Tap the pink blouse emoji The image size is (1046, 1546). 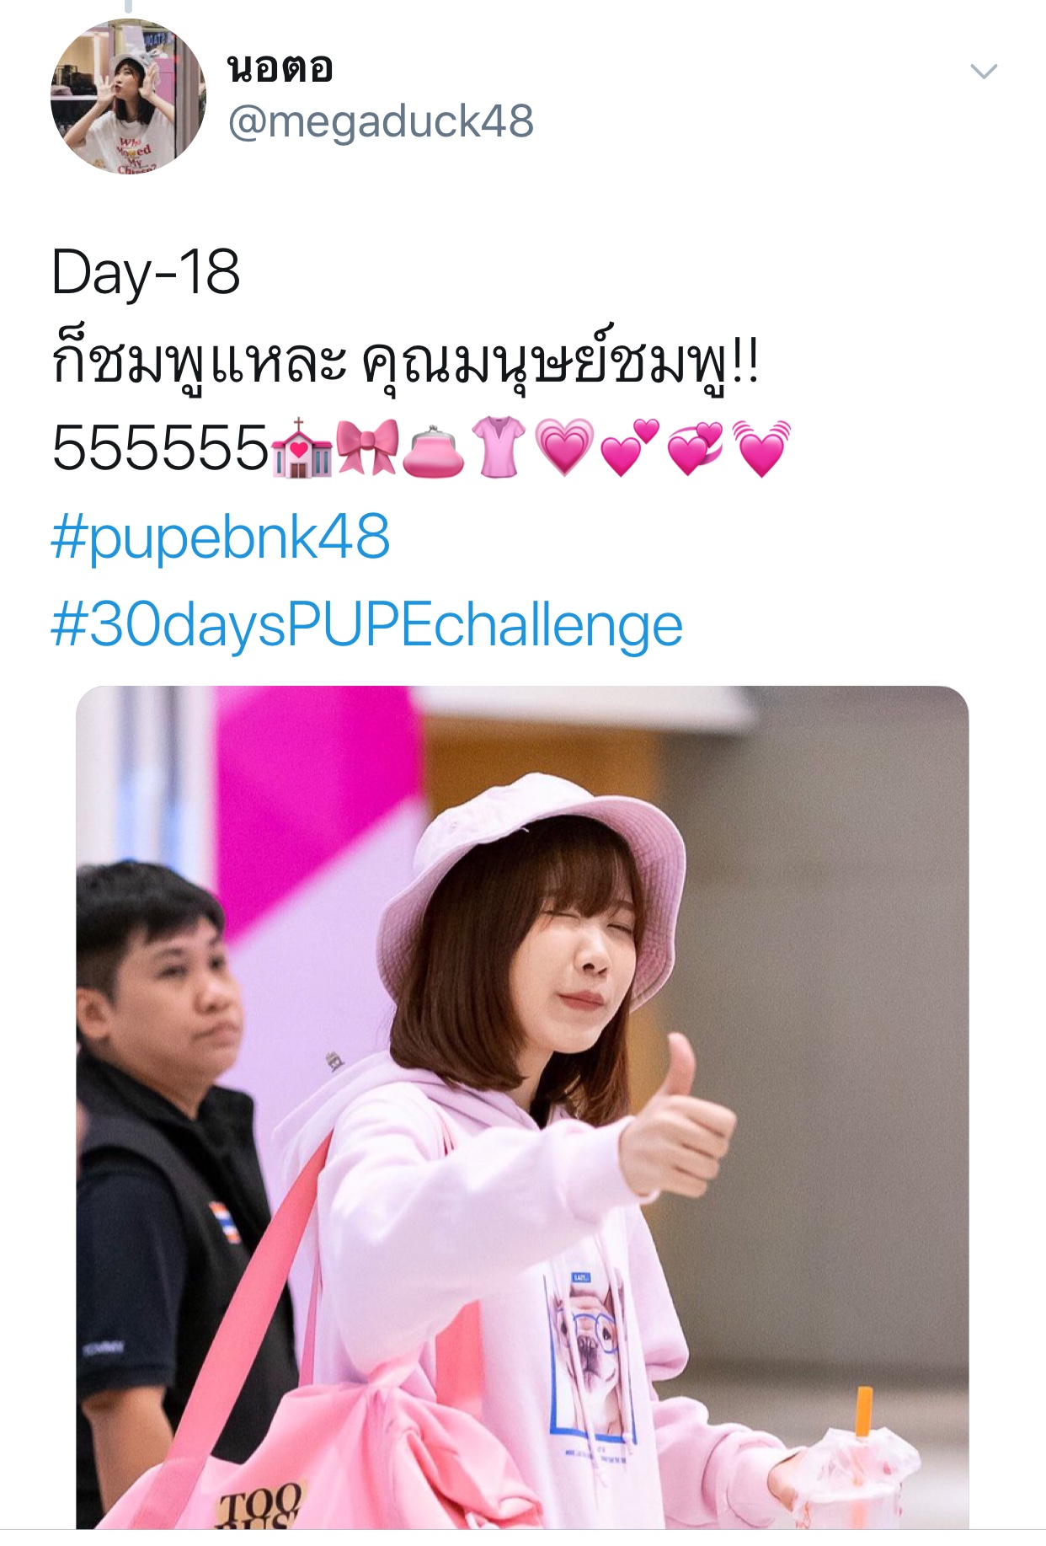[x=499, y=448]
